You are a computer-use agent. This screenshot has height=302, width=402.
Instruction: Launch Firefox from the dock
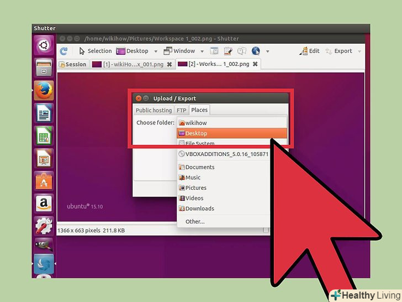(44, 90)
